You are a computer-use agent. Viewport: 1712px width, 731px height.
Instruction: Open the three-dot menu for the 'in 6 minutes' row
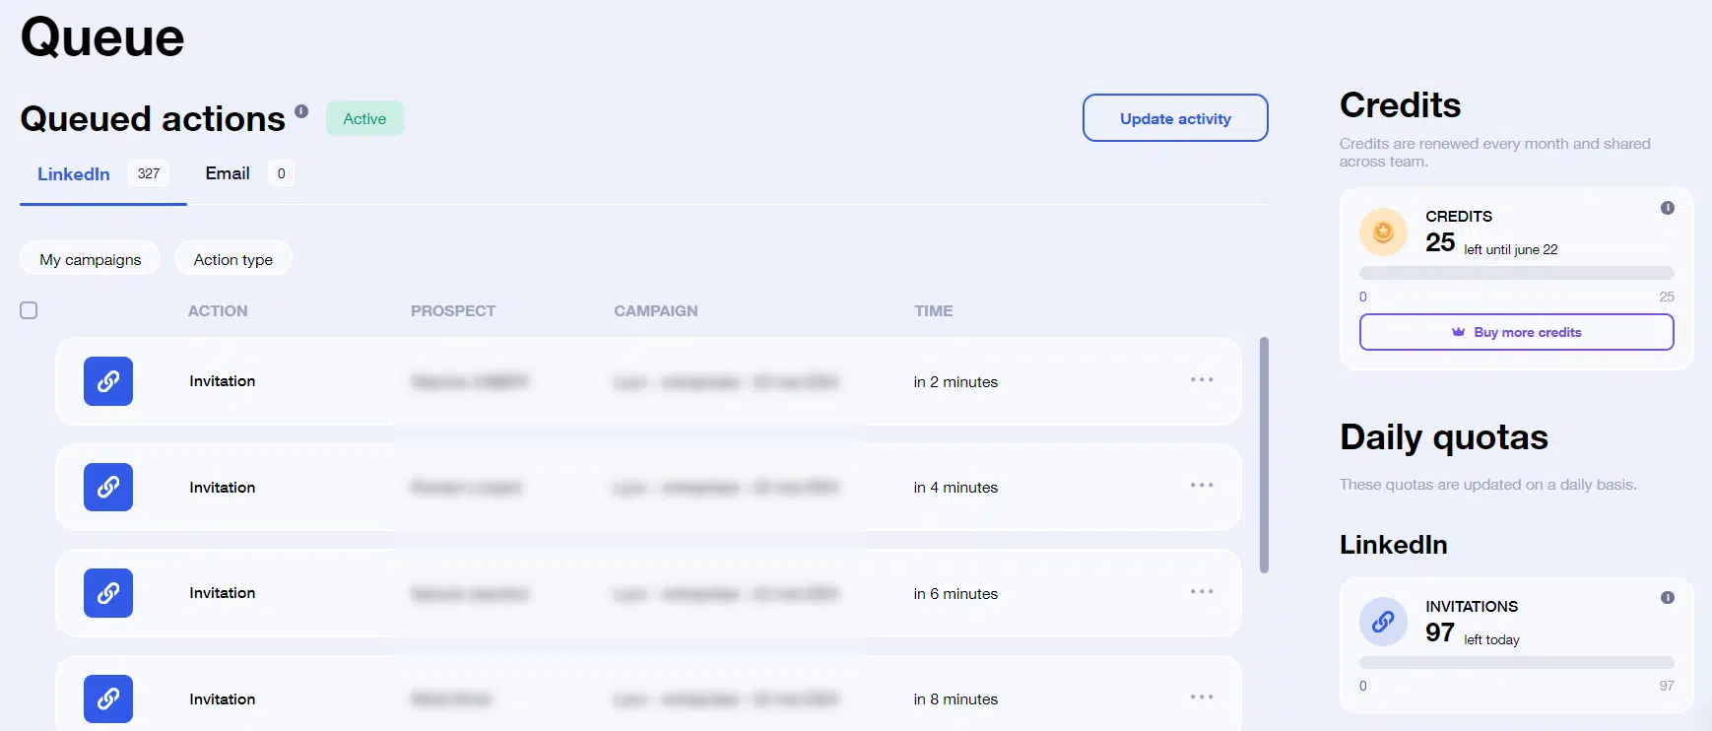point(1201,592)
